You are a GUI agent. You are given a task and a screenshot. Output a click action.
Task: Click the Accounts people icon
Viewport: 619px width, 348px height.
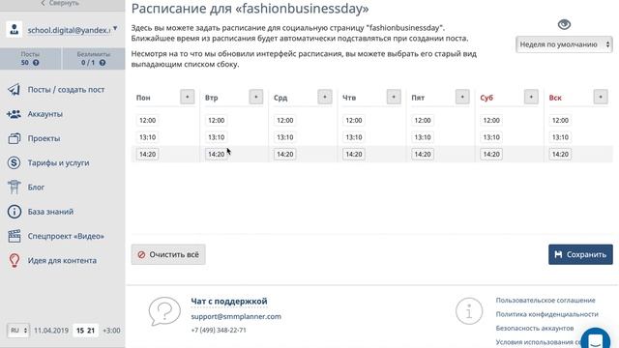tap(14, 114)
